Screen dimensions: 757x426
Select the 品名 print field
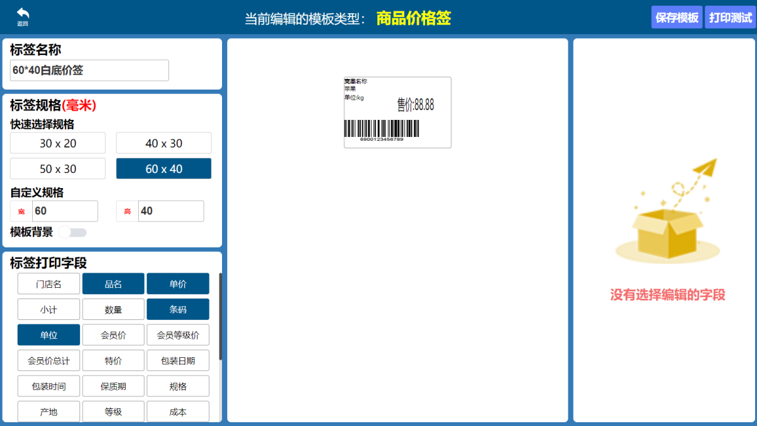click(113, 283)
